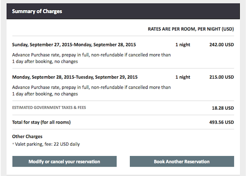Click the 242.00 USD nightly rate

click(x=222, y=45)
